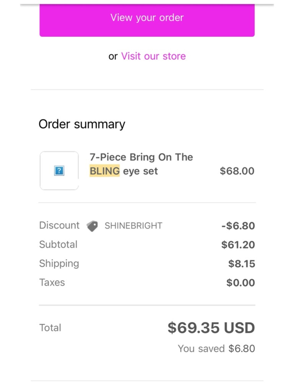Viewport: 294px width, 392px height.
Task: Select the $69.35 USD total
Action: 211,328
